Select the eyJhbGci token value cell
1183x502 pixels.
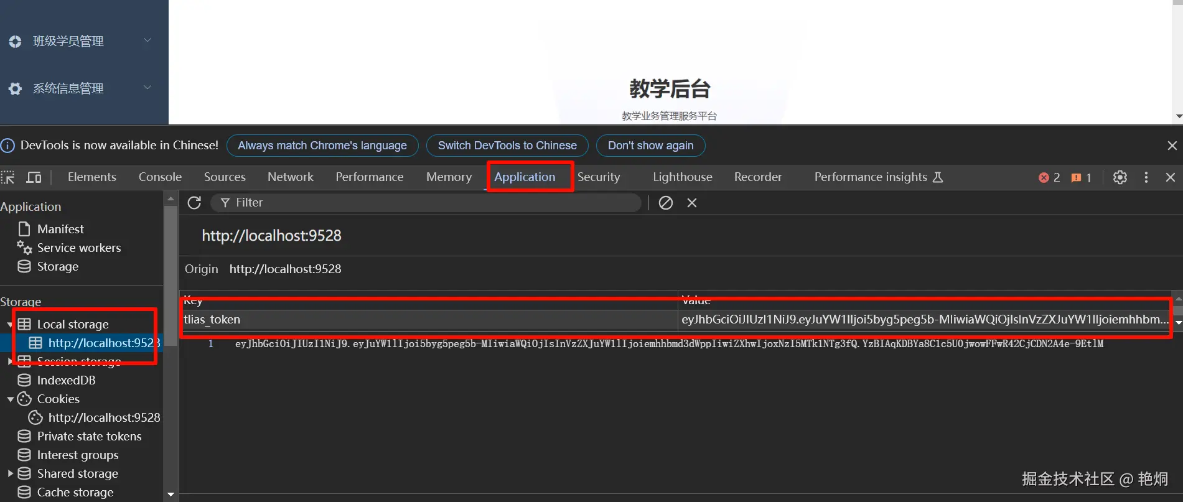coord(925,320)
